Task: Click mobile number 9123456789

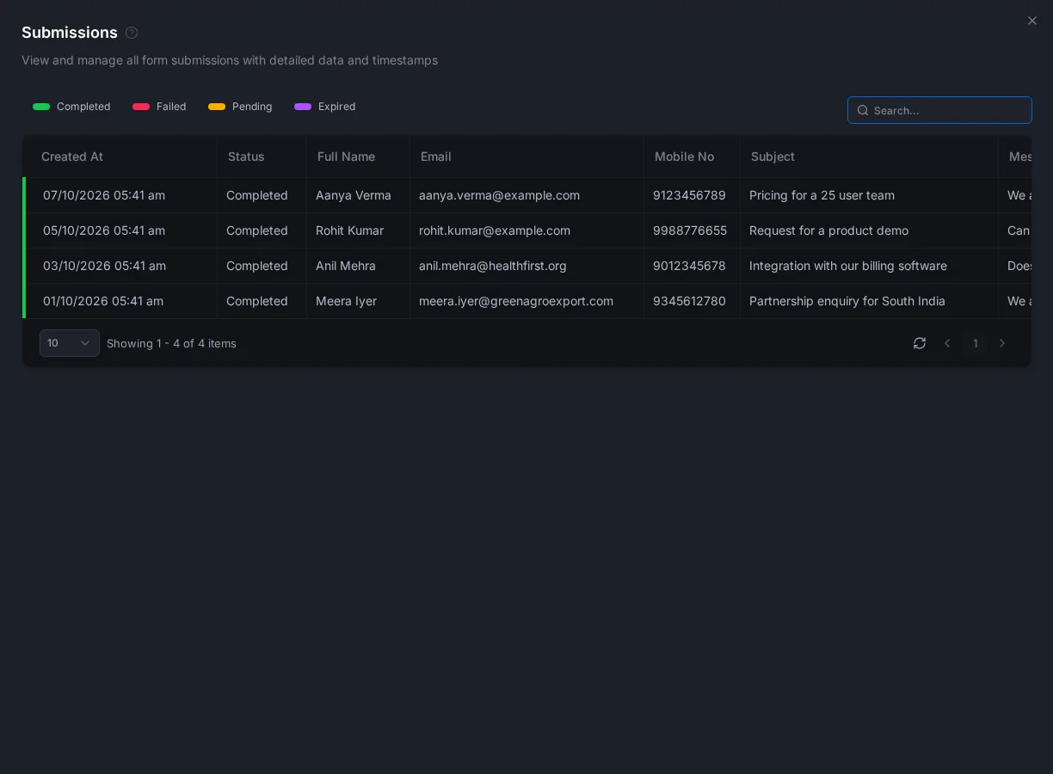Action: coord(689,195)
